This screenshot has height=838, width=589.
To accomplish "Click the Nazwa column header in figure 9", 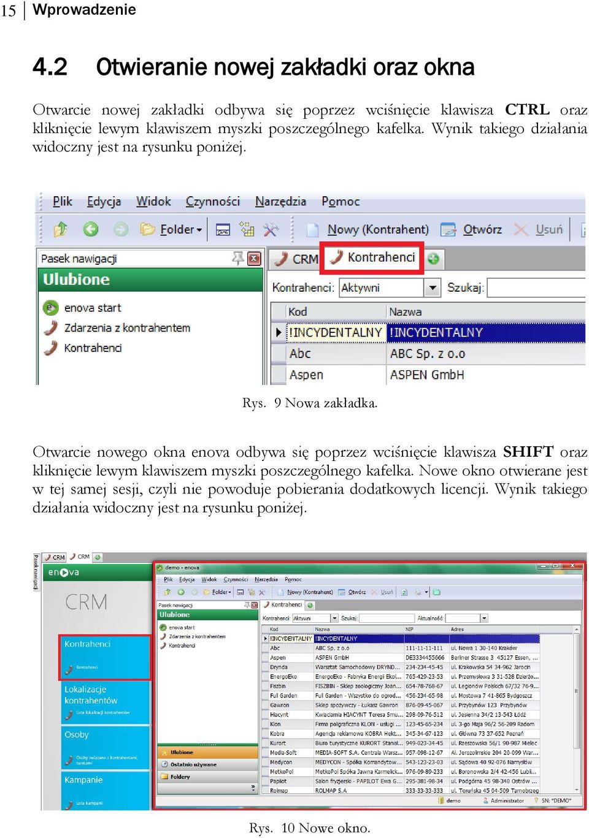I will pos(485,311).
